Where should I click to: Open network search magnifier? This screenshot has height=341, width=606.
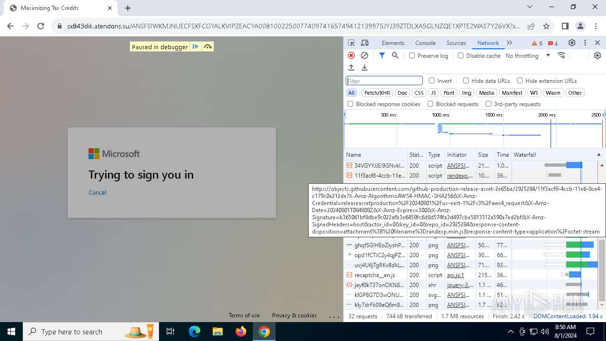pos(395,55)
